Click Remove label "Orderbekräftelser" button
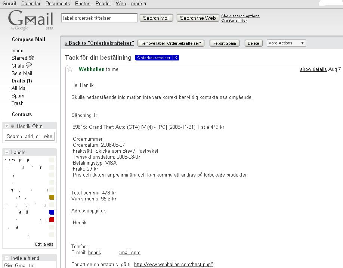Image resolution: width=343 pixels, height=268 pixels. [x=171, y=43]
